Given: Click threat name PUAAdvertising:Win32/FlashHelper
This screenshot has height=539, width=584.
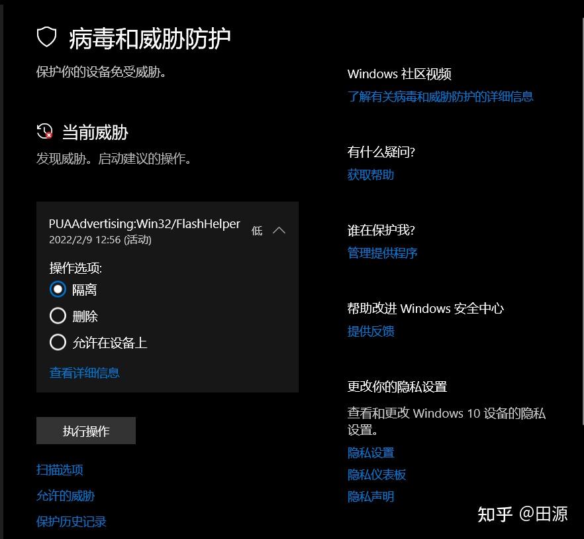Looking at the screenshot, I should pyautogui.click(x=144, y=224).
